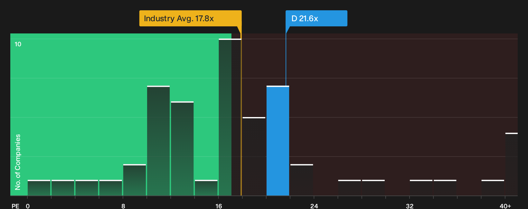Select the bar for PE 12 to 14
Viewport: 528px width, 209px height.
coord(182,149)
